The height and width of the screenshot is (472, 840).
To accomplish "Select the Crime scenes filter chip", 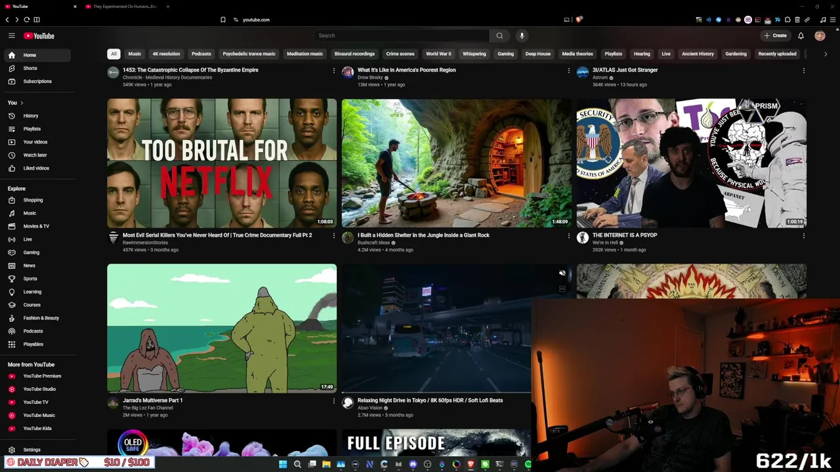I will coord(400,54).
